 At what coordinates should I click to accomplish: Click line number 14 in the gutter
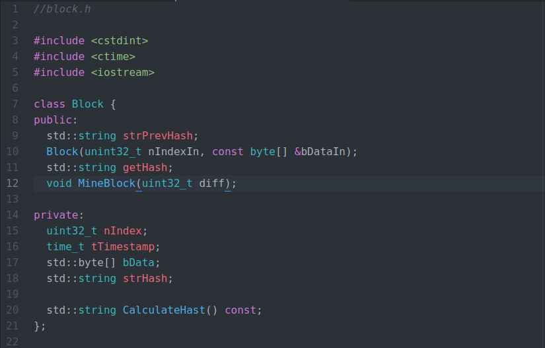(x=12, y=215)
